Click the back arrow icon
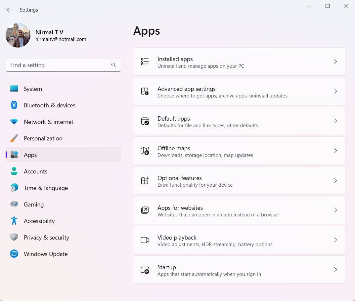The height and width of the screenshot is (301, 355). coord(9,10)
